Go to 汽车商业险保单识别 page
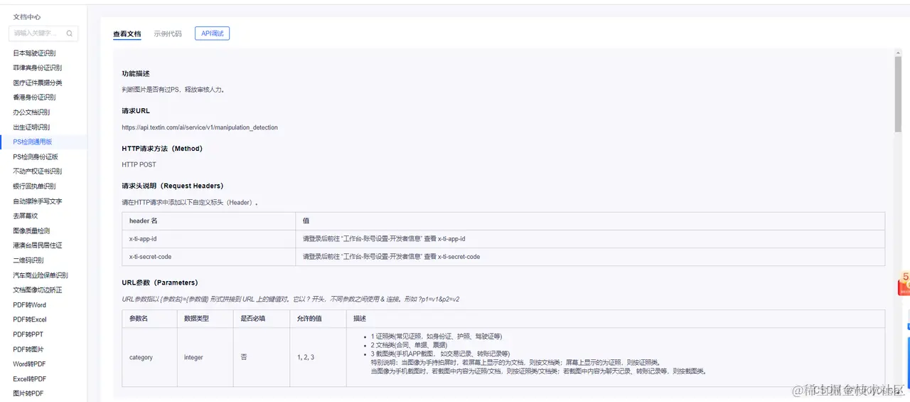 (x=41, y=275)
